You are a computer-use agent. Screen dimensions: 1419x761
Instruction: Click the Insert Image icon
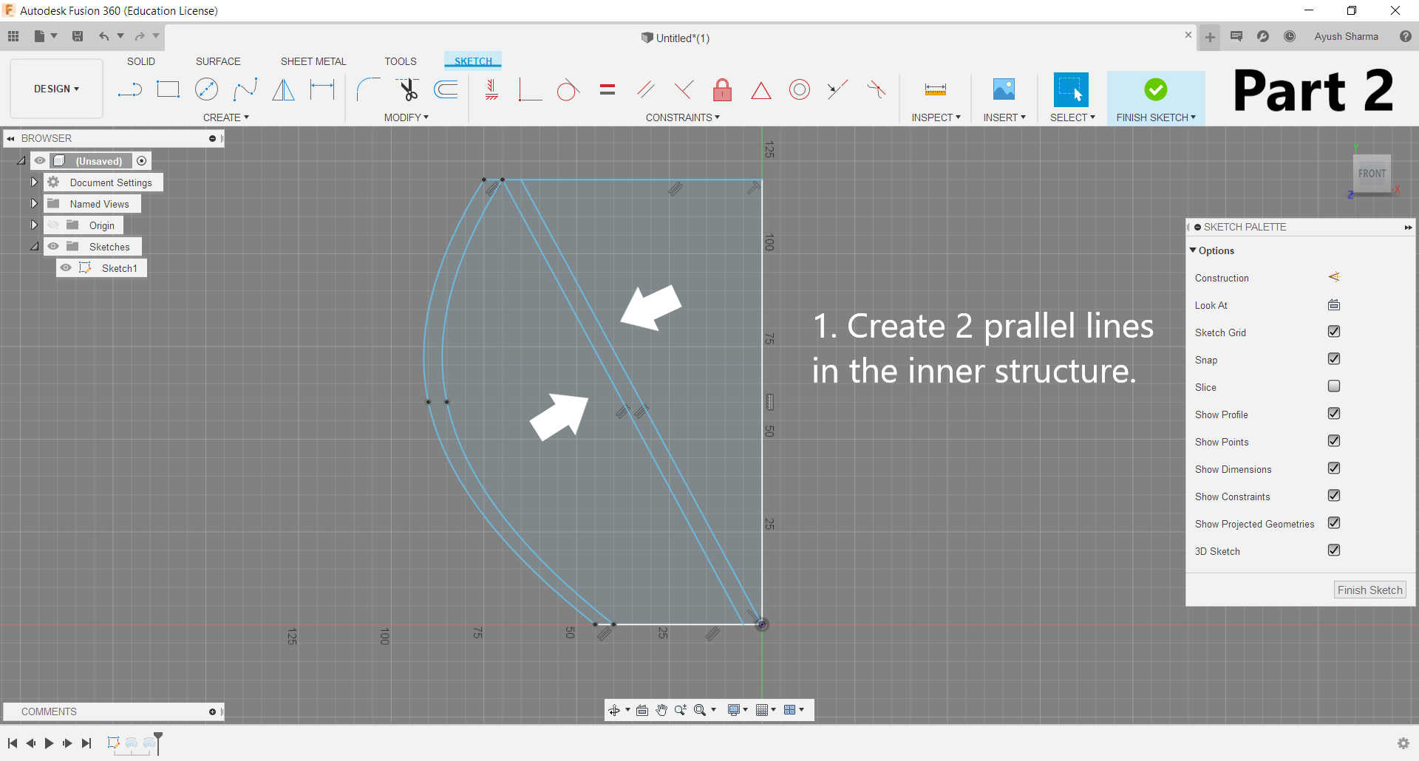(1004, 90)
